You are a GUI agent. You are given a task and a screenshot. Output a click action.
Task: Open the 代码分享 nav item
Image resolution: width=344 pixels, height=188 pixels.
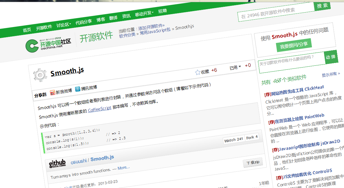[x=84, y=22]
